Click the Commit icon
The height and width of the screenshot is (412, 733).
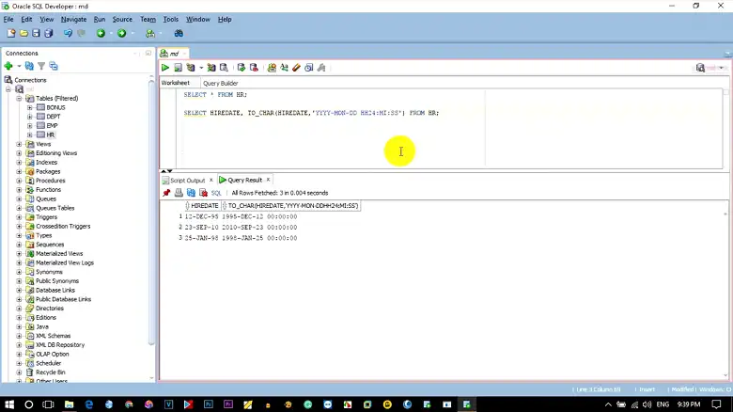[x=242, y=68]
